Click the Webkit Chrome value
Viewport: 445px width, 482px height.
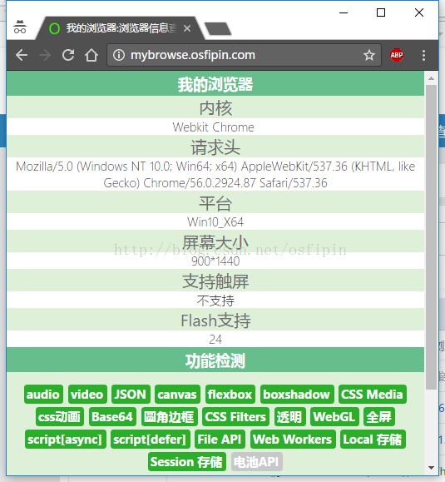(214, 127)
